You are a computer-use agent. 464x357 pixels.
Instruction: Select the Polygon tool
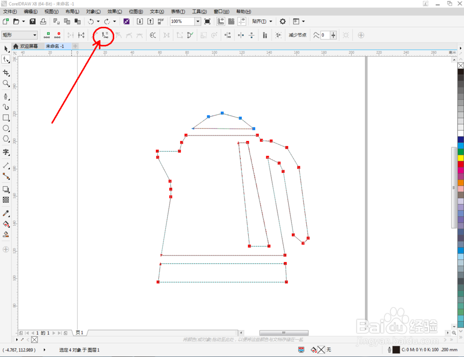(x=6, y=139)
